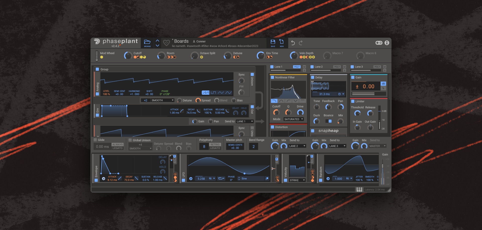Toggle POLY mode on Lane 1
482x230 pixels.
(297, 67)
